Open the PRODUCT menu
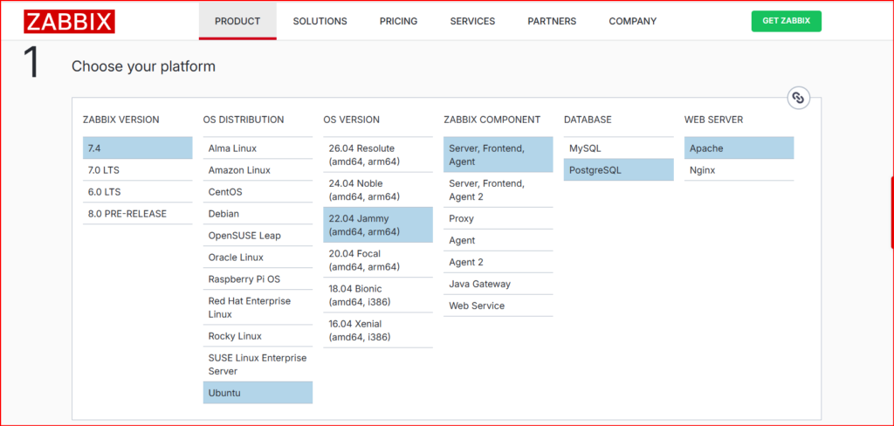 237,21
